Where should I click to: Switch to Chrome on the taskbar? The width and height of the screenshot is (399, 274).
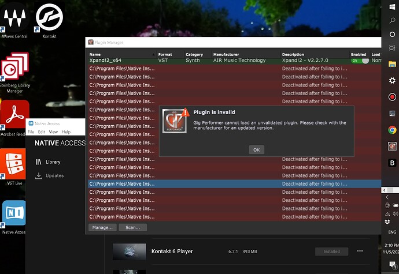pyautogui.click(x=392, y=130)
